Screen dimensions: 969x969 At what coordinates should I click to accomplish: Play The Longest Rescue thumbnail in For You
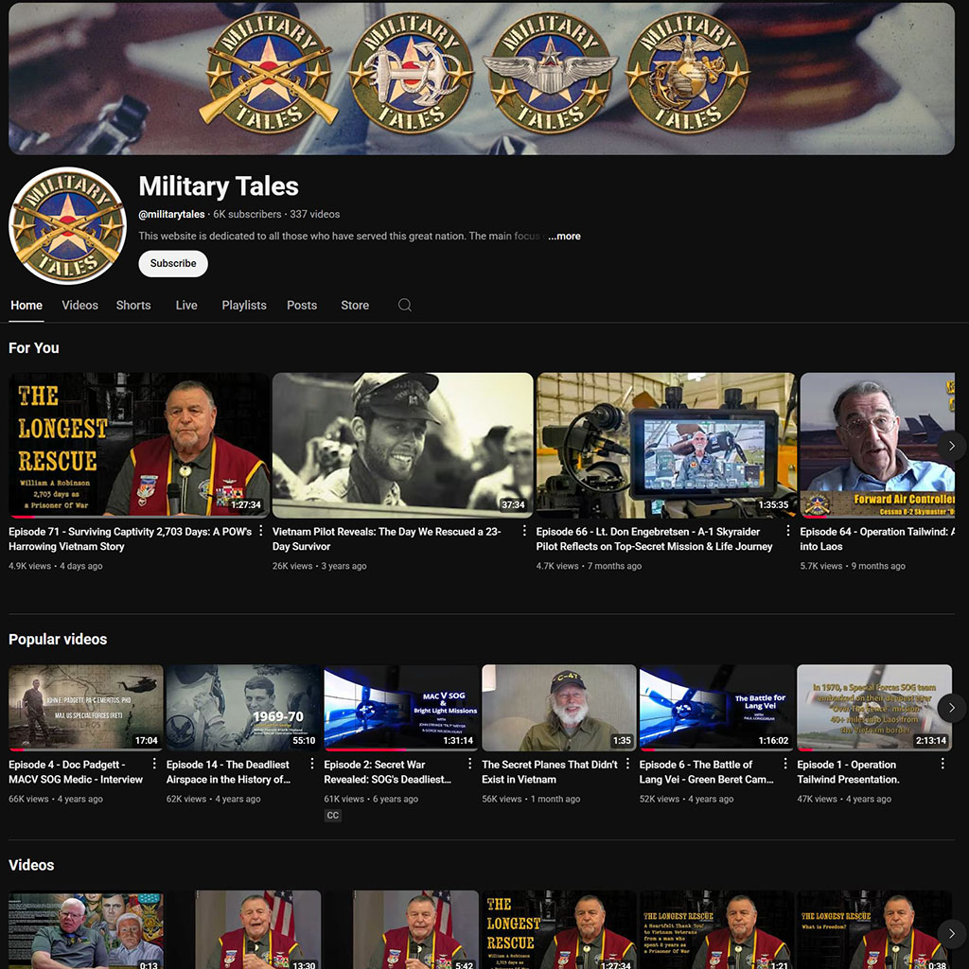tap(139, 445)
